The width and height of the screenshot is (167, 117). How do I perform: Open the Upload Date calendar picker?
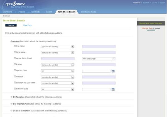[x=113, y=71]
